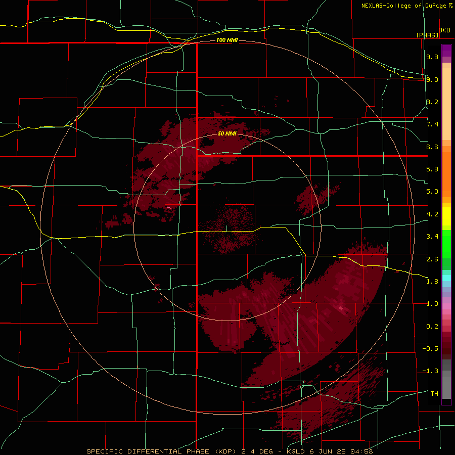Select the 3.4 scale label
This screenshot has width=455, height=455.
[x=432, y=237]
